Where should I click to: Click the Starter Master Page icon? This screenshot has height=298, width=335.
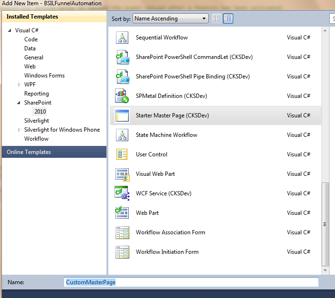pyautogui.click(x=122, y=115)
